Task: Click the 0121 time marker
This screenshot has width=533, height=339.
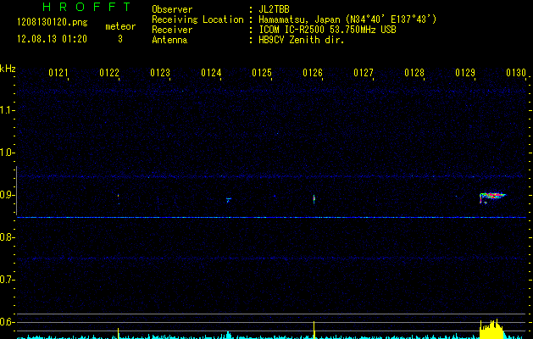Action: (58, 74)
